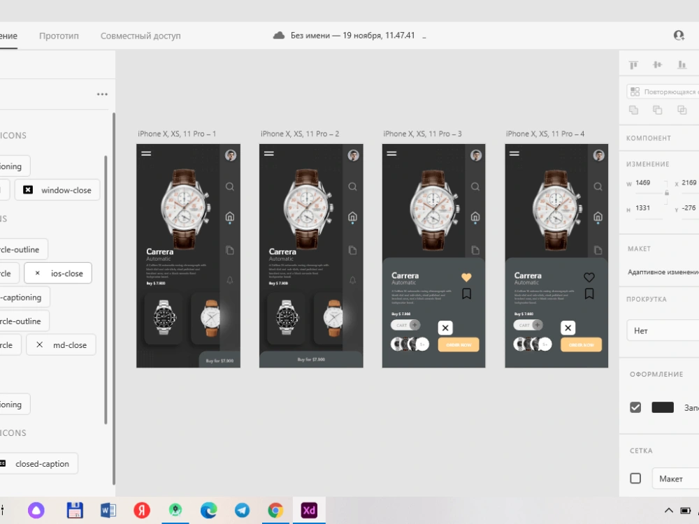
Task: Click the black fill color swatch
Action: [662, 407]
